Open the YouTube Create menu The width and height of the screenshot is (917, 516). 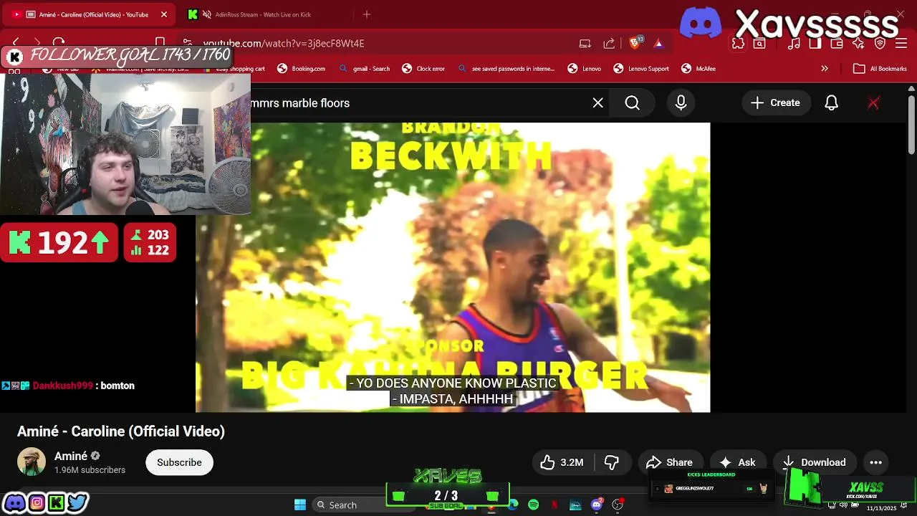point(775,103)
